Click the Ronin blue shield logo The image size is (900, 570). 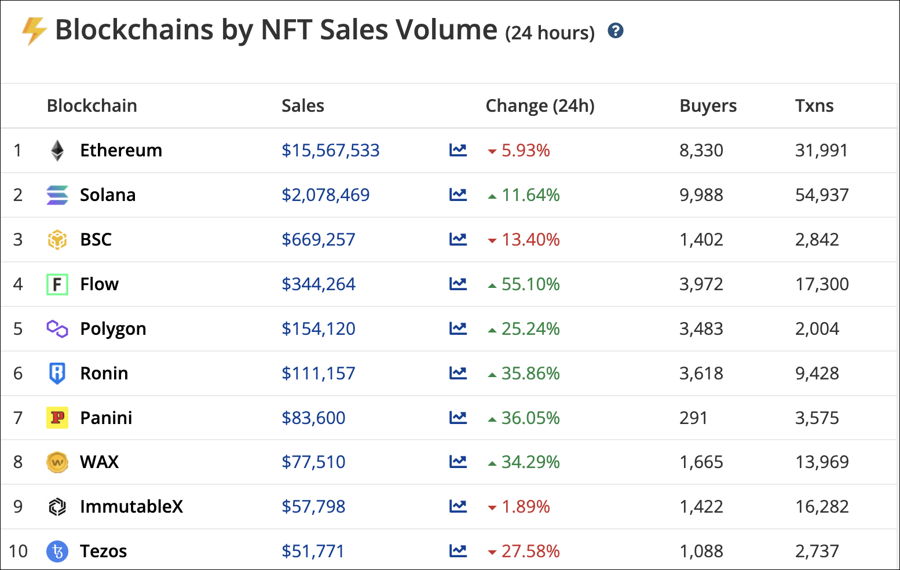pos(57,374)
